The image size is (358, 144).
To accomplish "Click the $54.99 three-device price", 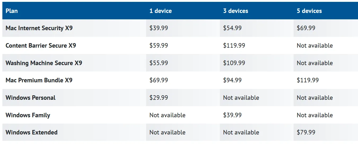I will [232, 28].
